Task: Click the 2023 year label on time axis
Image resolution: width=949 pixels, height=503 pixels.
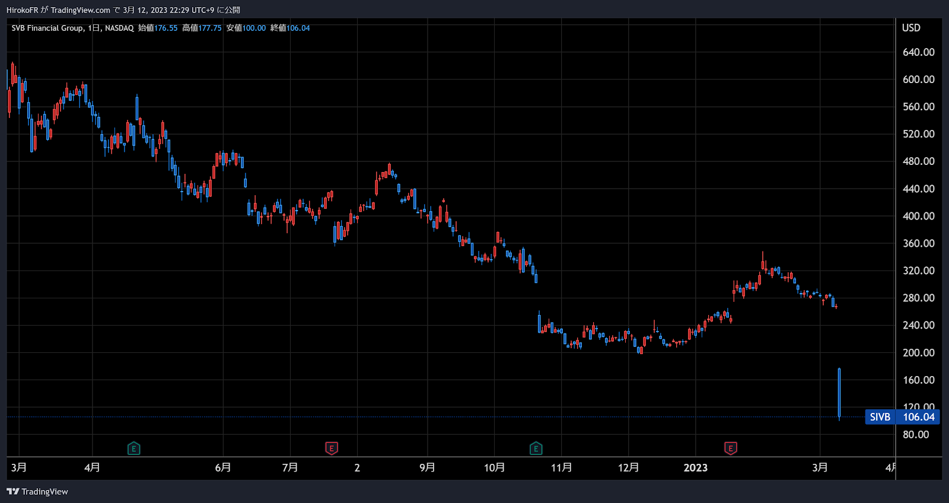Action: pyautogui.click(x=696, y=467)
